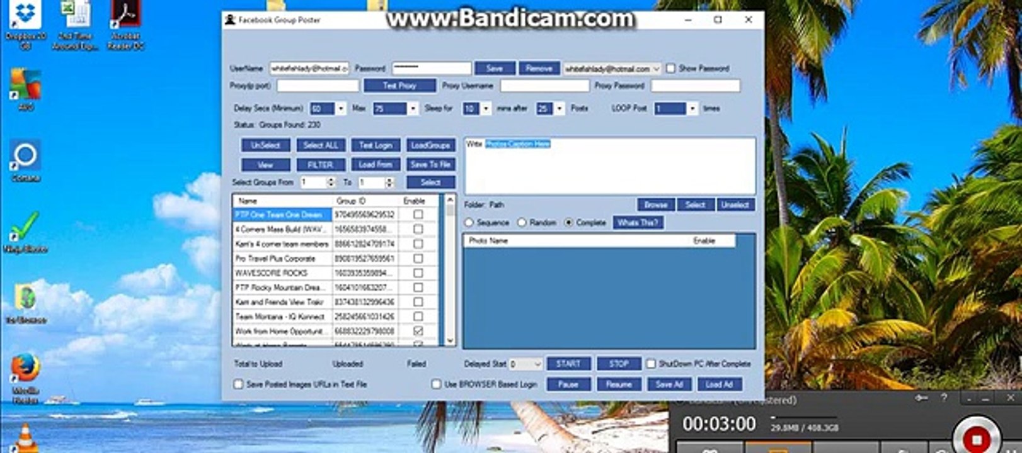Open the Excel spreadsheet desktop shortcut
The height and width of the screenshot is (453, 1022).
pos(76,24)
